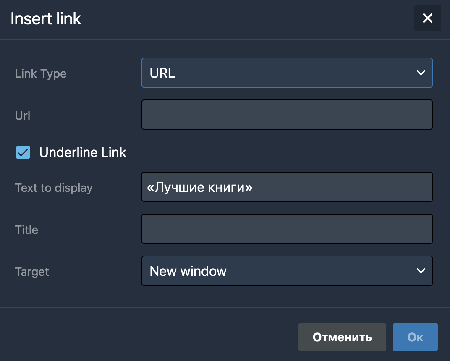Click the Insert link dialog heading
450x361 pixels.
coord(46,18)
